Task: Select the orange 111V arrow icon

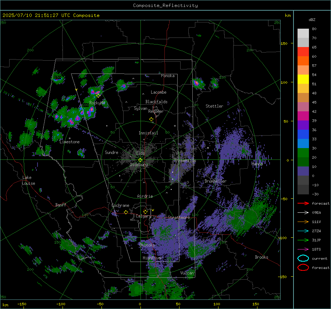Action: (303, 222)
